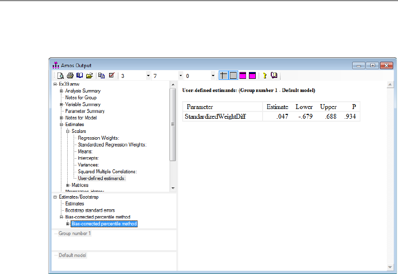This screenshot has height=274, width=398.
Task: Select Default model in the models panel
Action: point(72,255)
